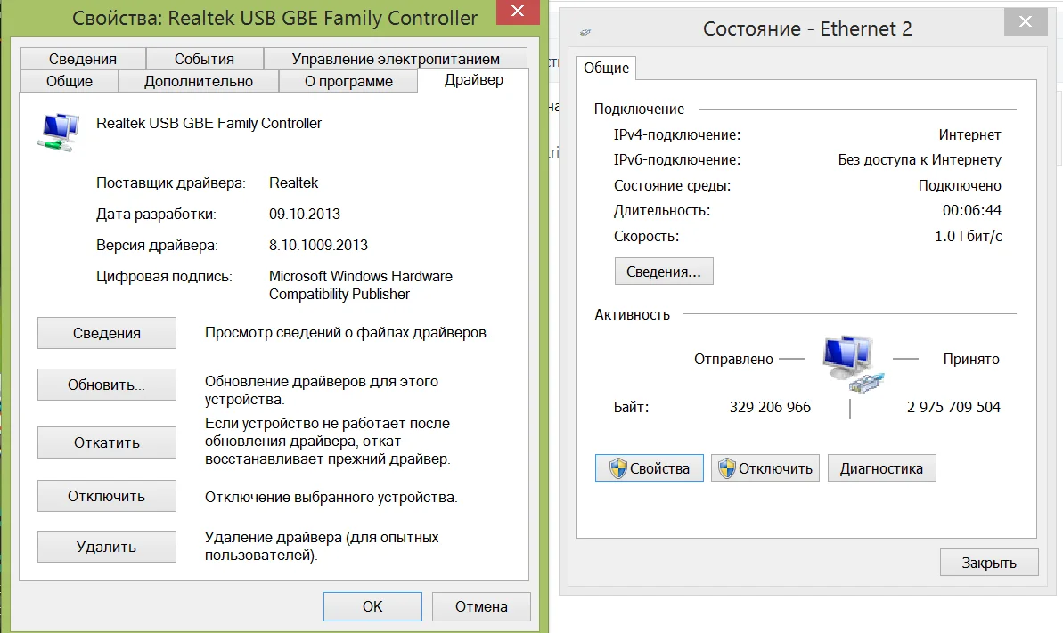1063x633 pixels.
Task: Click Отключить with shield in Ethernet 2 status
Action: (765, 468)
